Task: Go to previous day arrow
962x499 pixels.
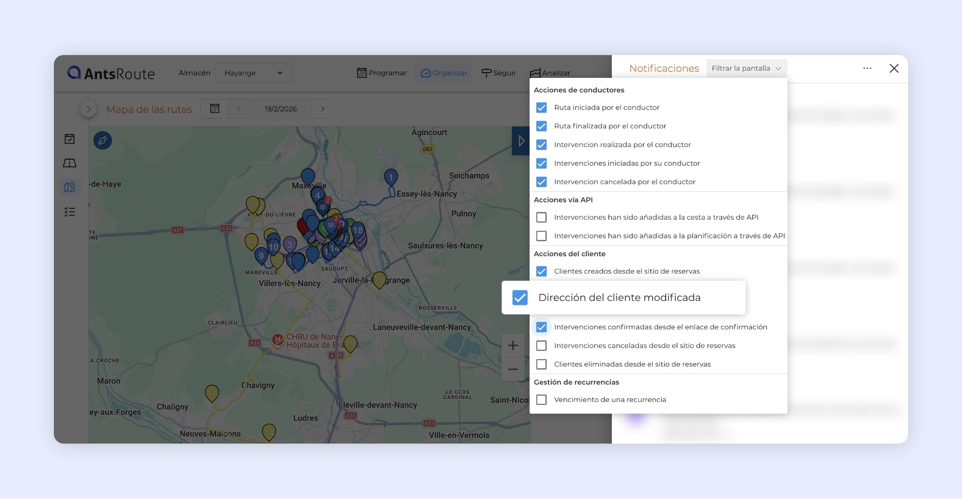Action: coord(239,109)
